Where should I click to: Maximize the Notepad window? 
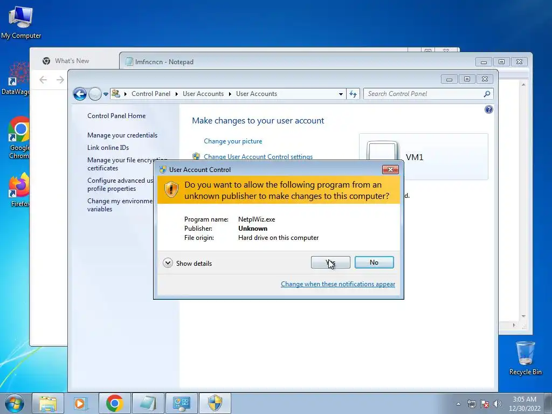(501, 62)
